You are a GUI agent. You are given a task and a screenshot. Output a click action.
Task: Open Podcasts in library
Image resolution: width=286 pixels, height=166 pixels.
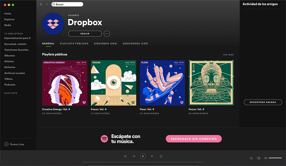point(10,85)
